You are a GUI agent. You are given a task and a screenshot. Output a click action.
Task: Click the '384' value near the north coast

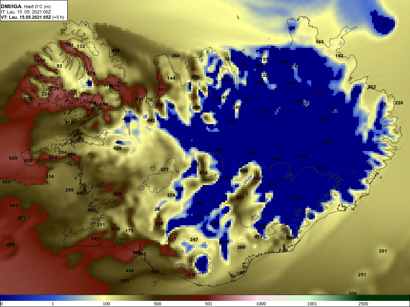point(175,56)
